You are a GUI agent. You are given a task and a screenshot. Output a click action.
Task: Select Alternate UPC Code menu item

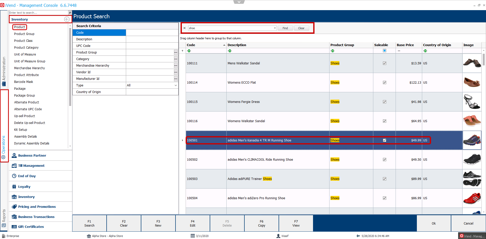point(28,109)
